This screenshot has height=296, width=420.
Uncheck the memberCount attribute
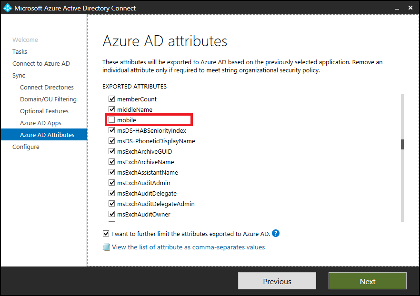pyautogui.click(x=111, y=99)
